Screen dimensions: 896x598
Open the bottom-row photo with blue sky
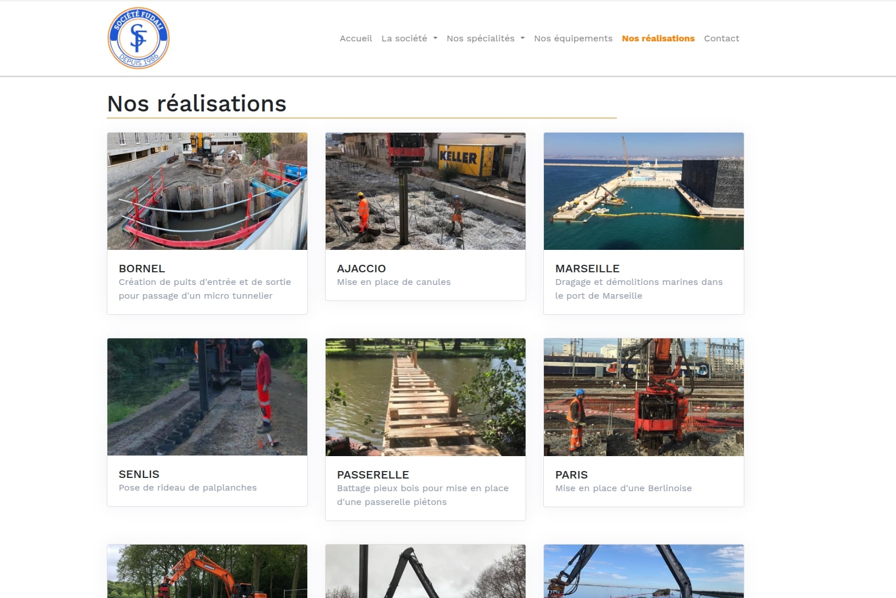[644, 571]
